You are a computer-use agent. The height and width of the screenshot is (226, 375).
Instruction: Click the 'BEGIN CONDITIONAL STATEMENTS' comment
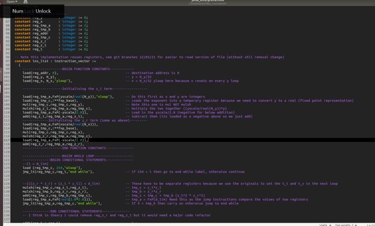[x=78, y=160]
